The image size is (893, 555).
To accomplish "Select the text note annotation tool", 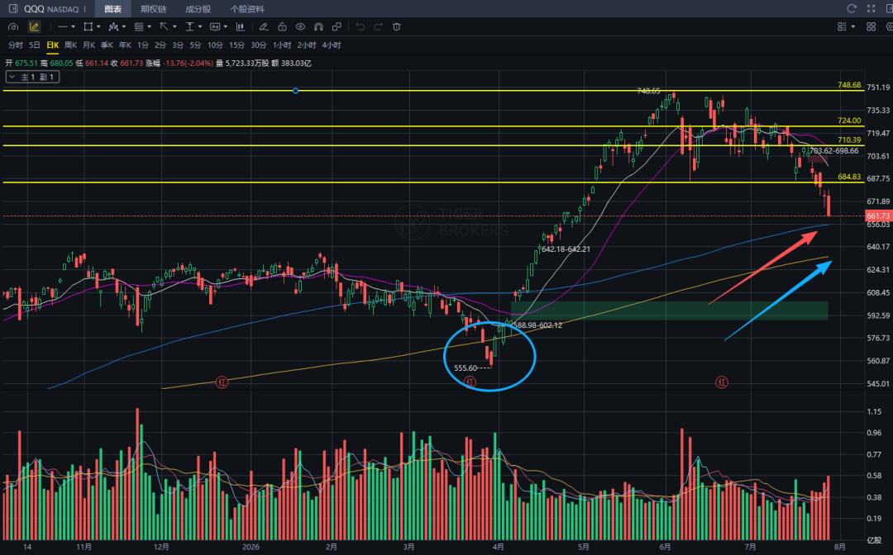I will (215, 26).
